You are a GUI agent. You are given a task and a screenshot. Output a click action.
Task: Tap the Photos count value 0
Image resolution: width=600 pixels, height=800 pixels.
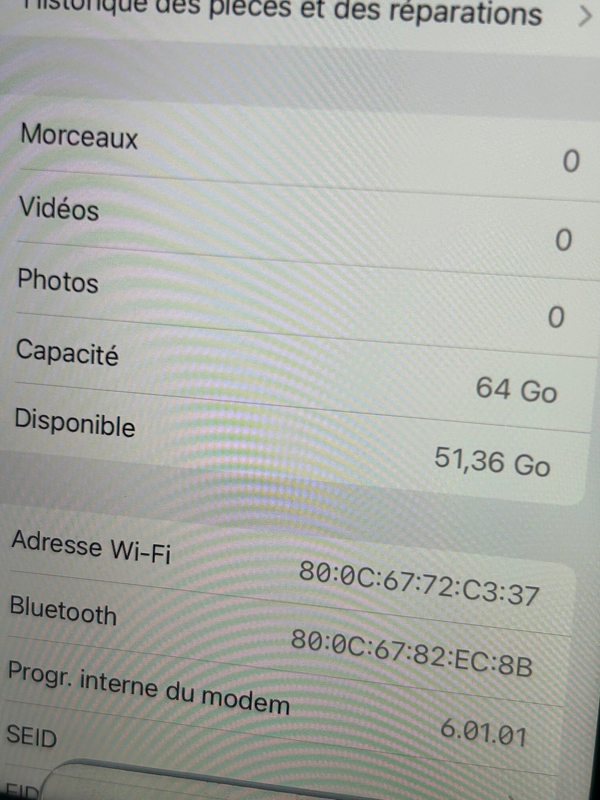[556, 317]
